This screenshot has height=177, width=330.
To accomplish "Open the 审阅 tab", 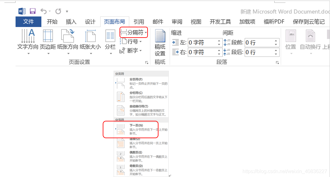I will pos(177,22).
